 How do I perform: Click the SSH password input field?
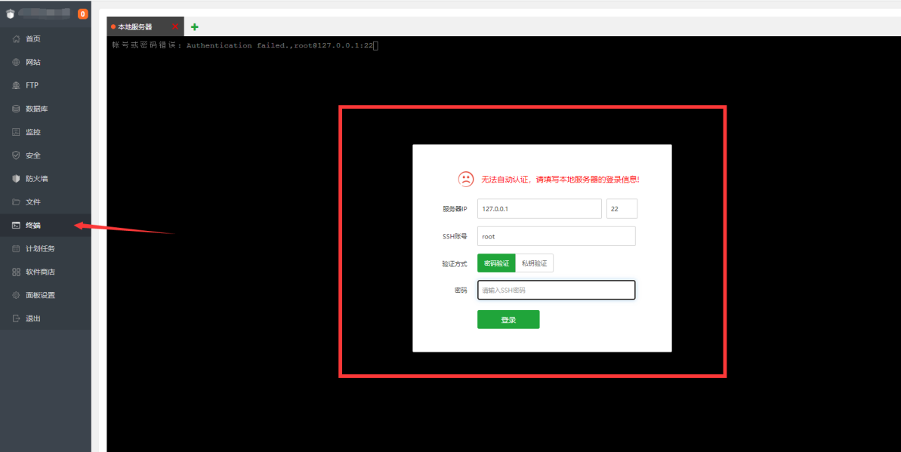point(556,290)
